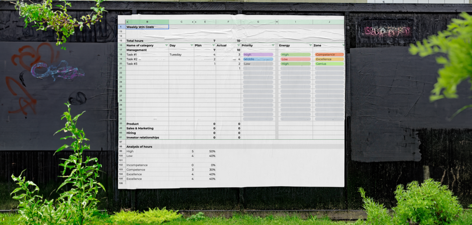Open filter for Zone column
Image resolution: width=472 pixels, height=225 pixels.
tap(343, 46)
